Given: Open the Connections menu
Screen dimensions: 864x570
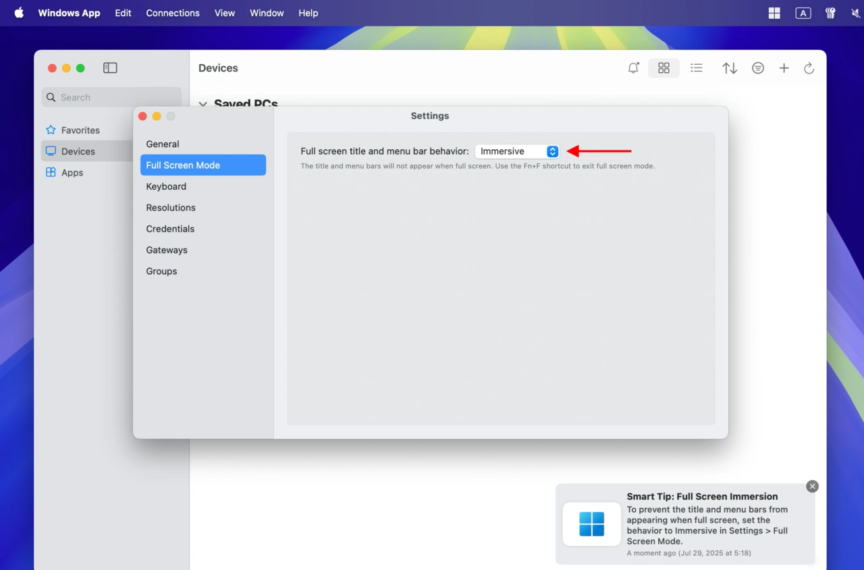Looking at the screenshot, I should (173, 13).
